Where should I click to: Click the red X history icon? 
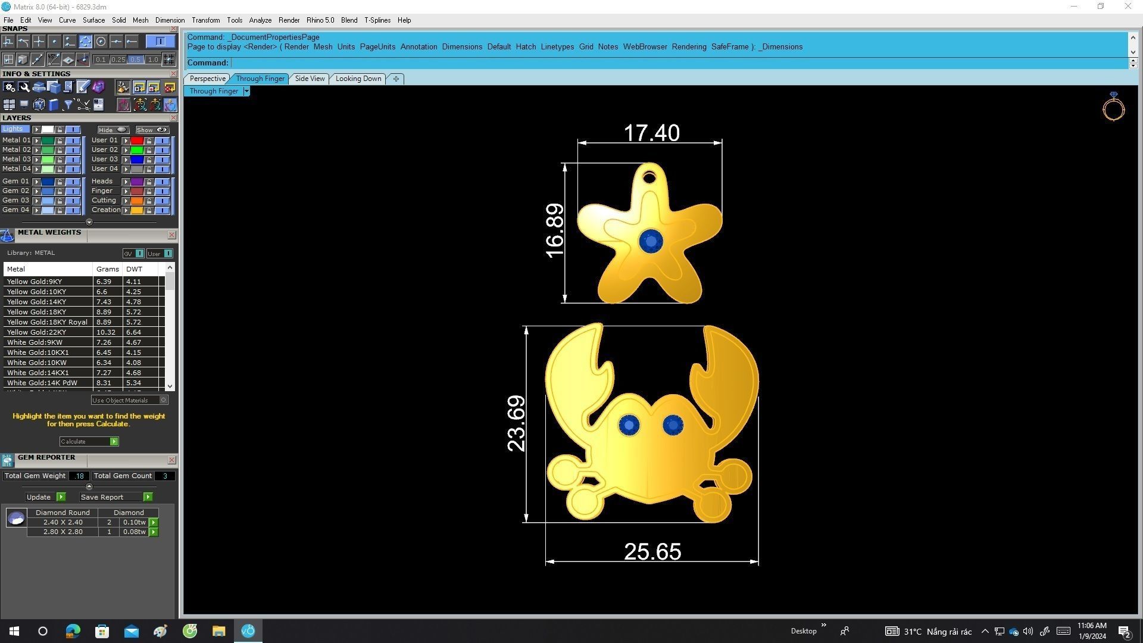click(170, 88)
